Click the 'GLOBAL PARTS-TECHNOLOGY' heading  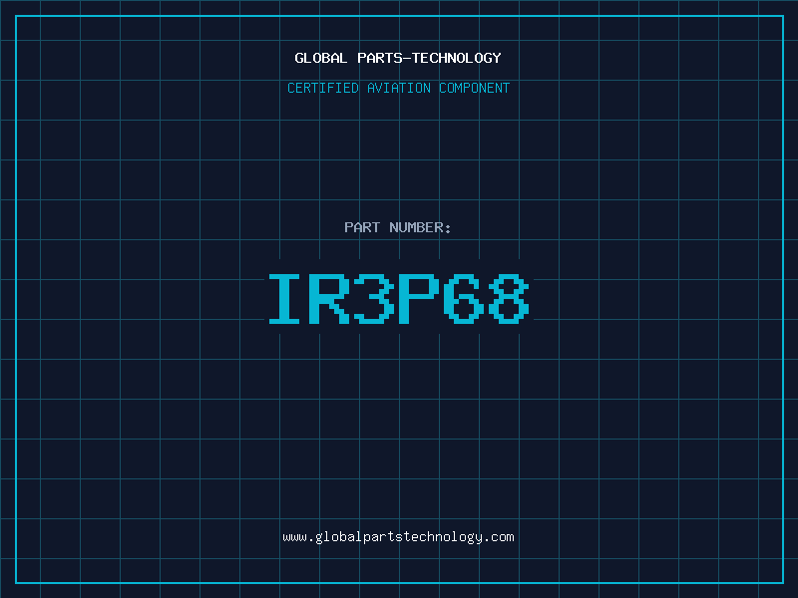pos(398,58)
